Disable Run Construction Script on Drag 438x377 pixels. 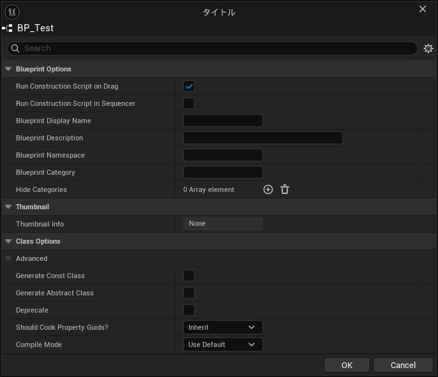189,86
